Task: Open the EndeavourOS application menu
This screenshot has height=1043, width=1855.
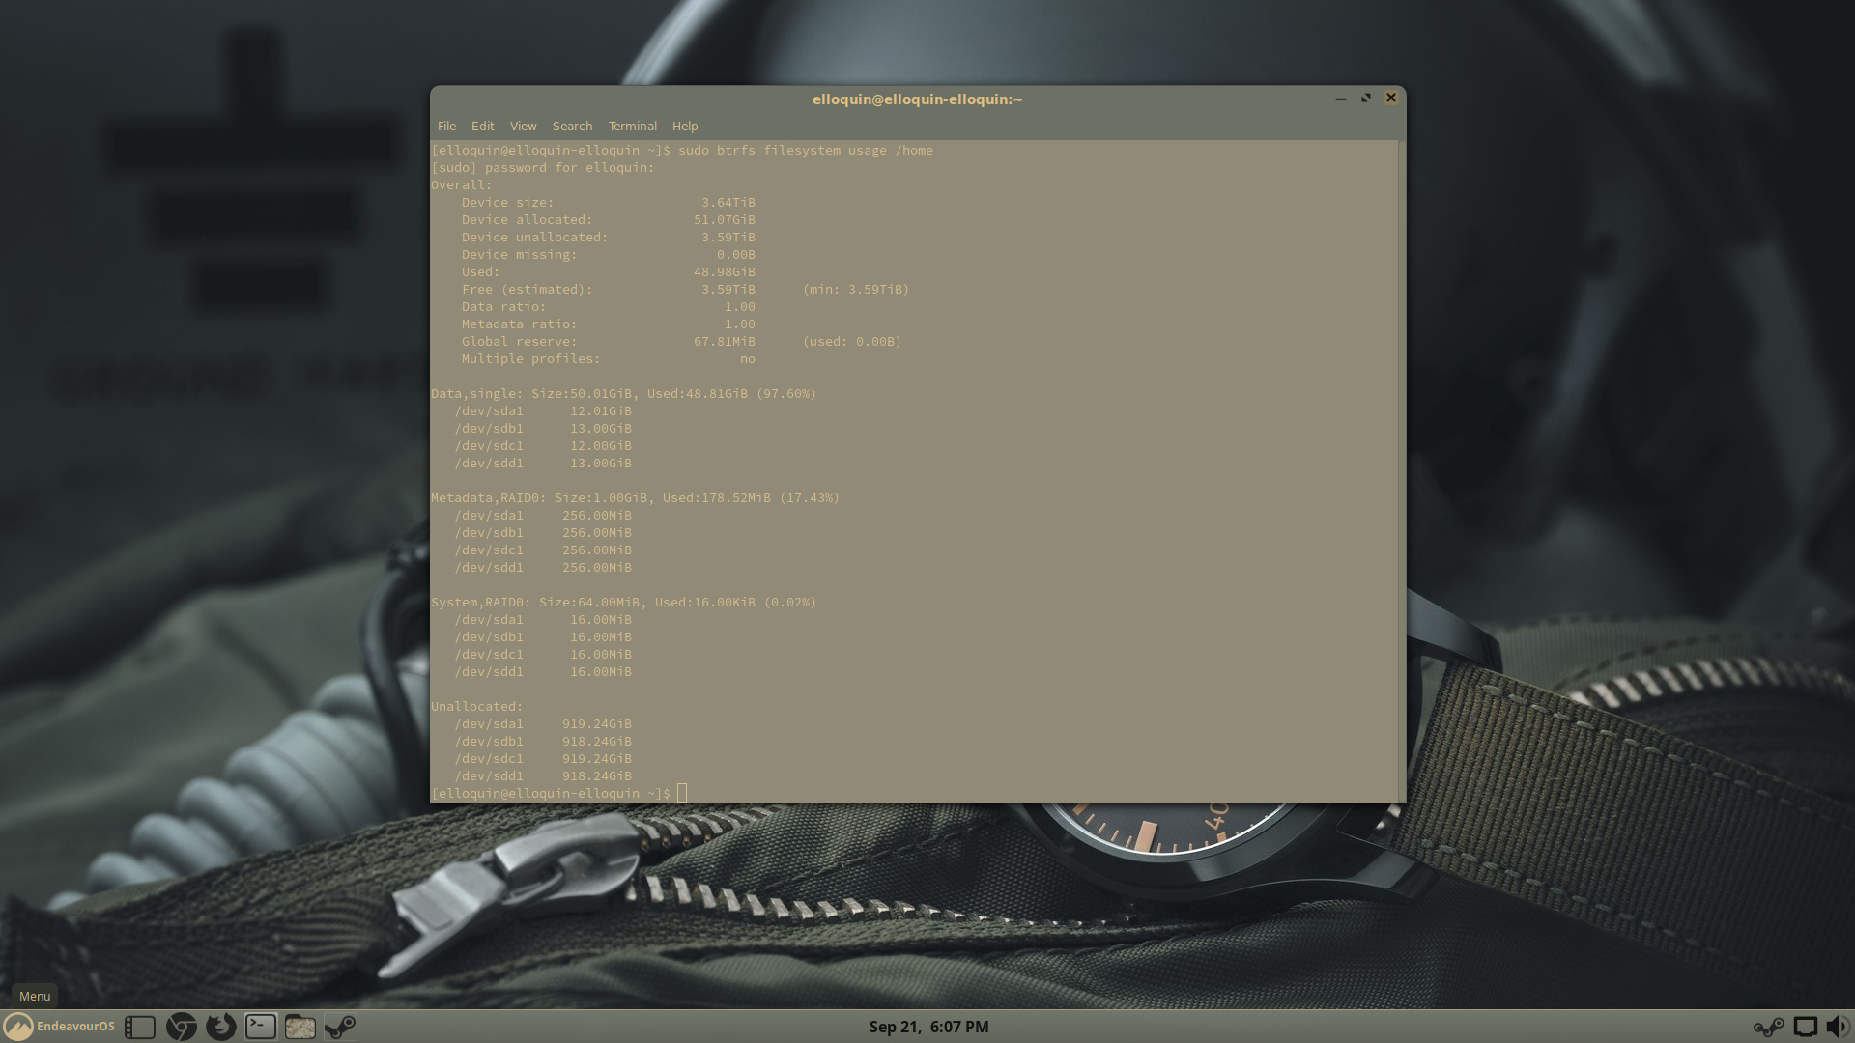Action: click(x=60, y=1027)
